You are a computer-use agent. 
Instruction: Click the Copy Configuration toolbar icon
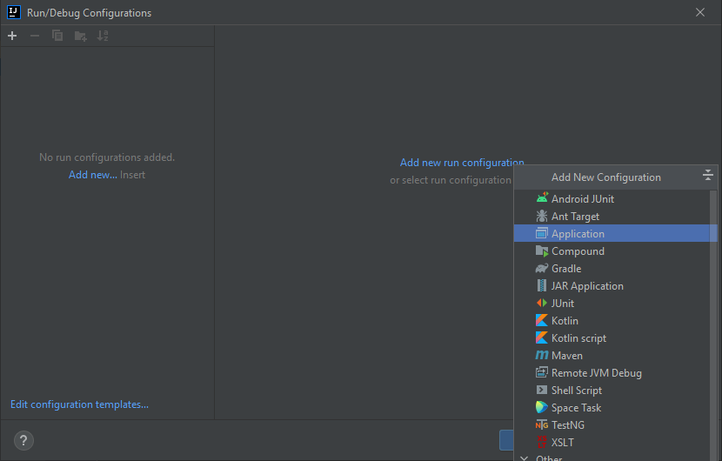57,36
